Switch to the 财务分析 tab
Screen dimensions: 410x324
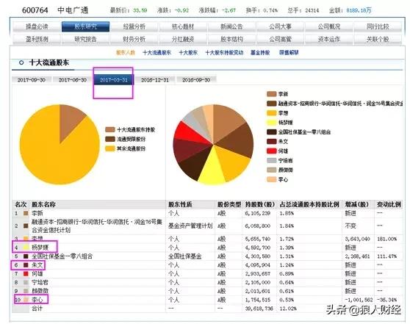click(134, 39)
